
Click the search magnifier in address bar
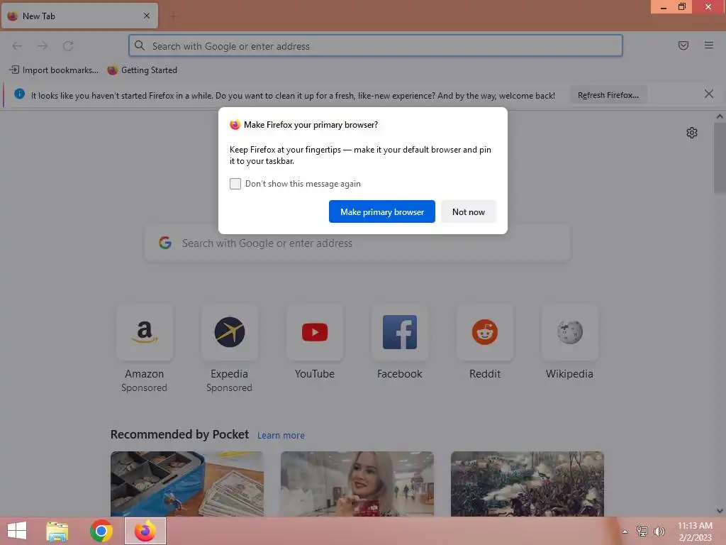click(140, 45)
